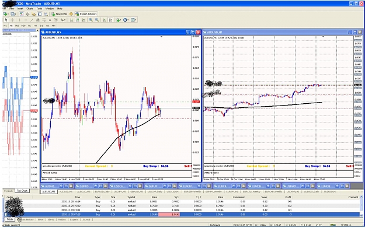Select the order dated 2010.11.03 21:51

182,210
